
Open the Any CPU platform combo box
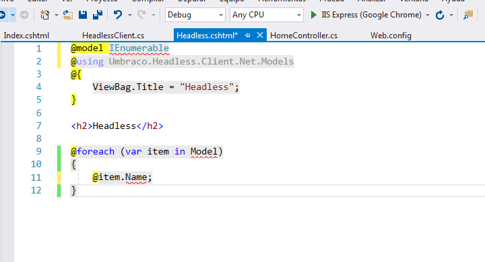pyautogui.click(x=267, y=15)
